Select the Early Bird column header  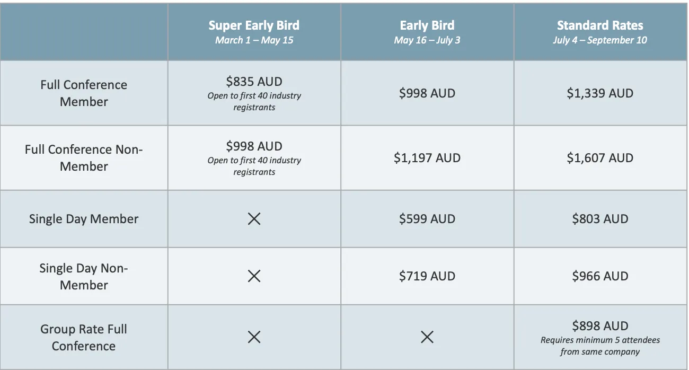click(x=427, y=25)
